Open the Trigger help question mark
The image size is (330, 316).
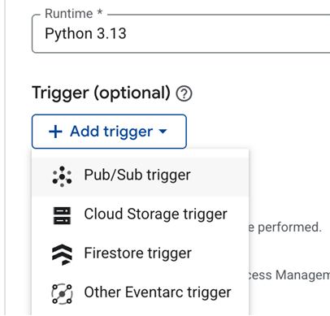point(184,93)
